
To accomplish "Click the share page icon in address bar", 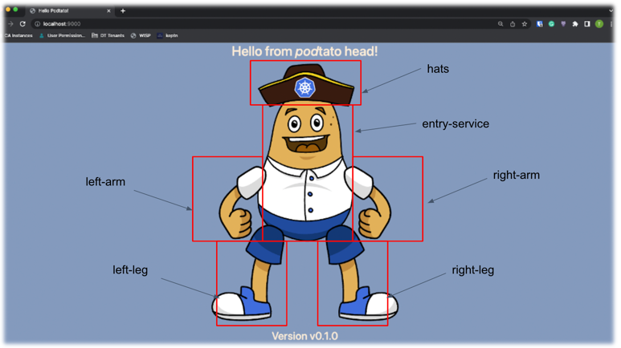I will (x=513, y=24).
